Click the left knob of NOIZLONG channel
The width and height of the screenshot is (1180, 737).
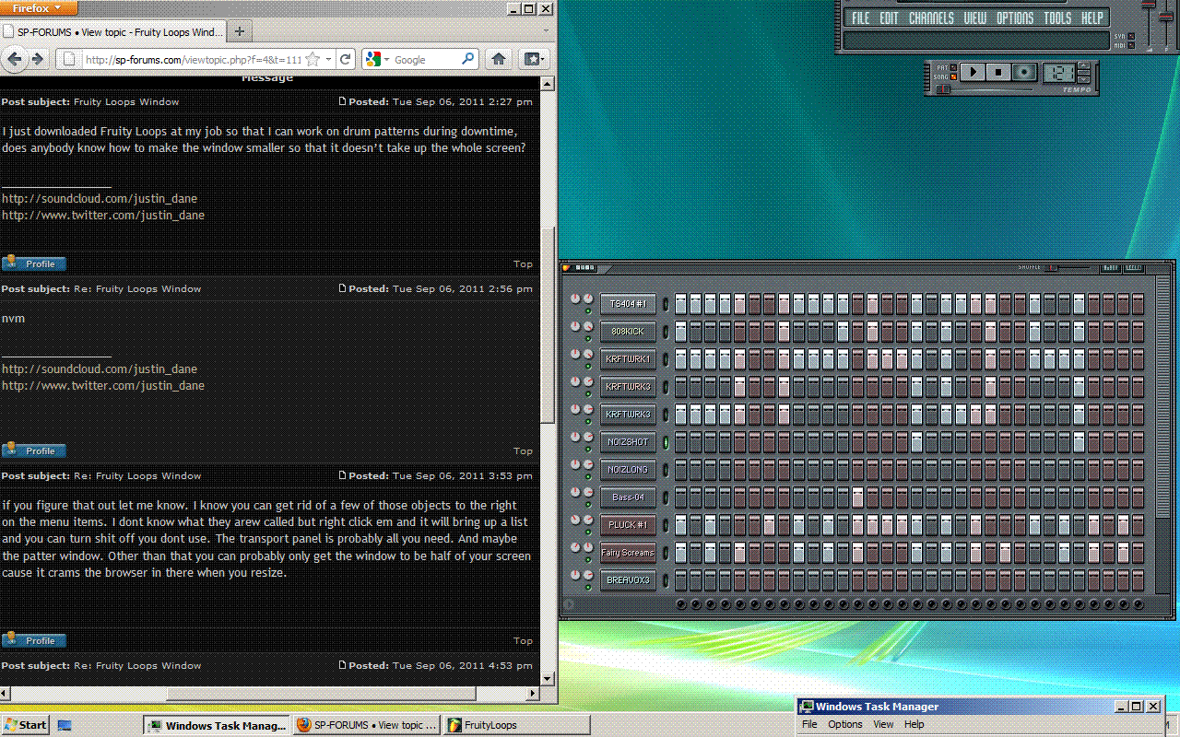575,464
